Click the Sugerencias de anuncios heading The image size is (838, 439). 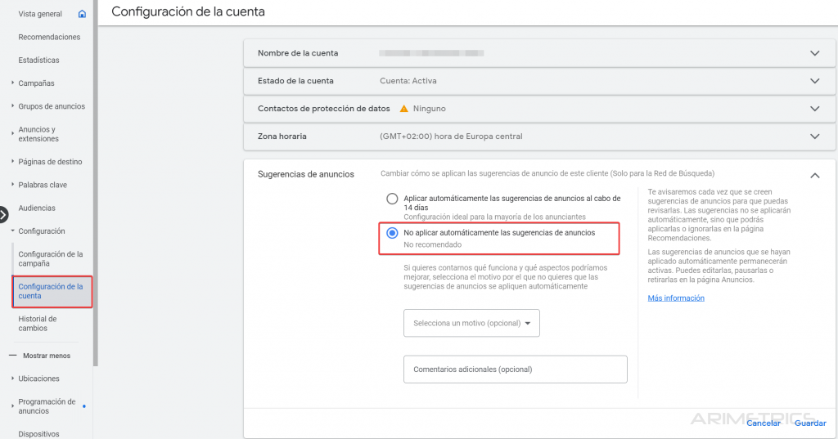coord(306,174)
